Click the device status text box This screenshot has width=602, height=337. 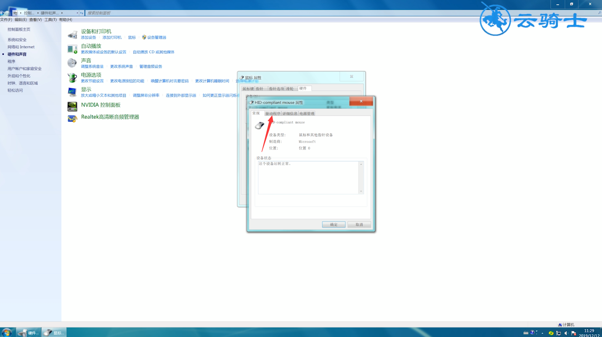(x=308, y=177)
